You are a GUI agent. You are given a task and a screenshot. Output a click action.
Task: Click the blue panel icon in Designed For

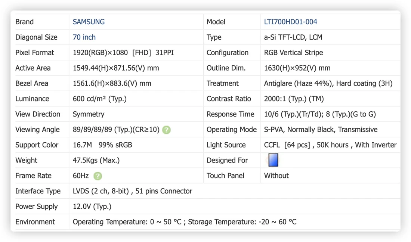tap(273, 160)
